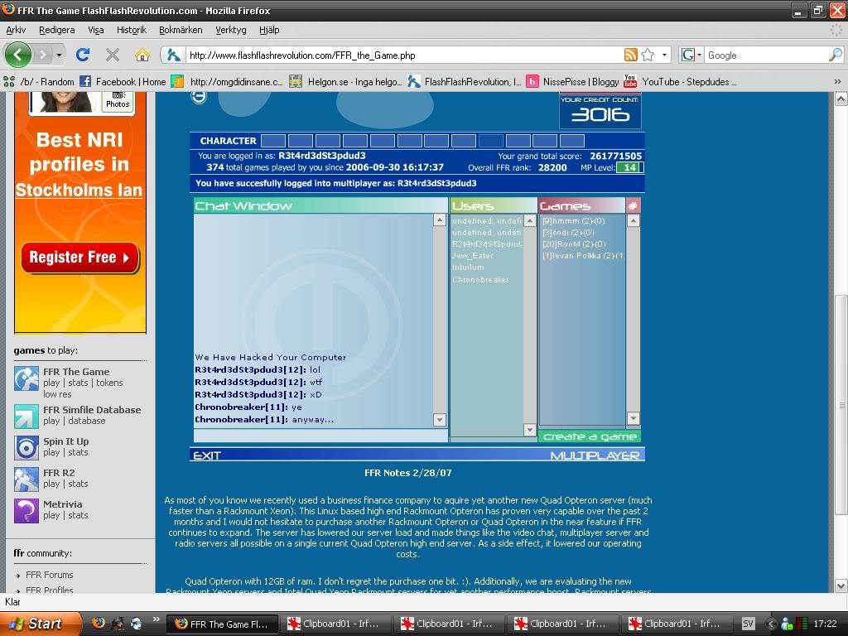848x636 pixels.
Task: Click the EXIT link below chat
Action: pos(206,455)
